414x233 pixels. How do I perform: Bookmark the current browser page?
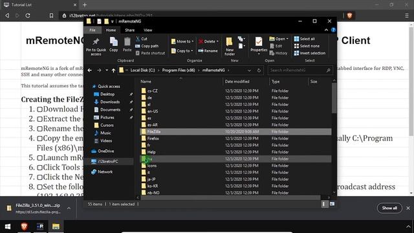(51, 16)
